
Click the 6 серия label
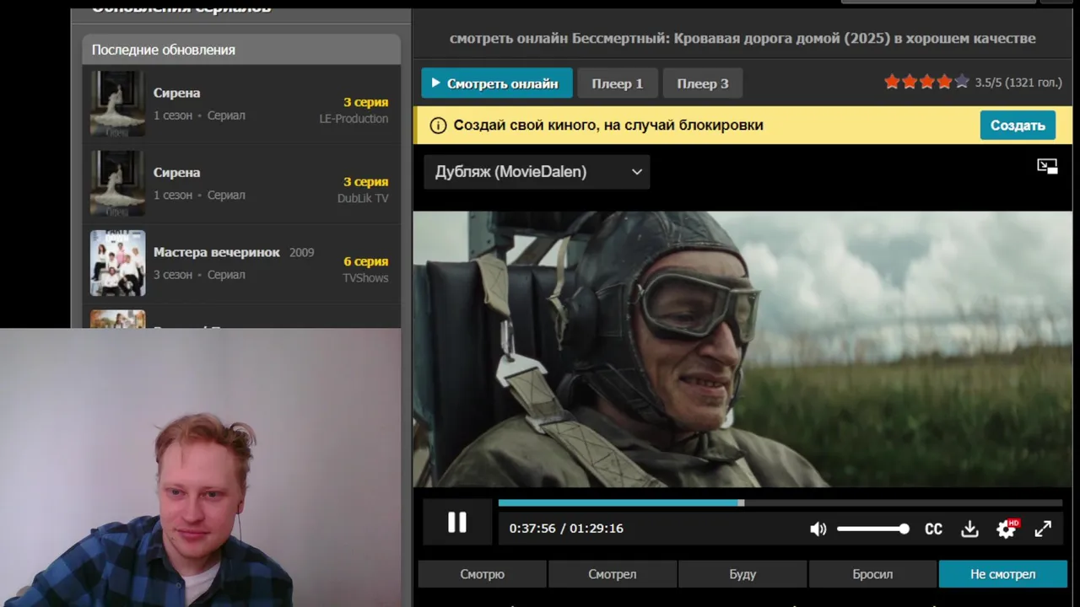[x=365, y=261]
